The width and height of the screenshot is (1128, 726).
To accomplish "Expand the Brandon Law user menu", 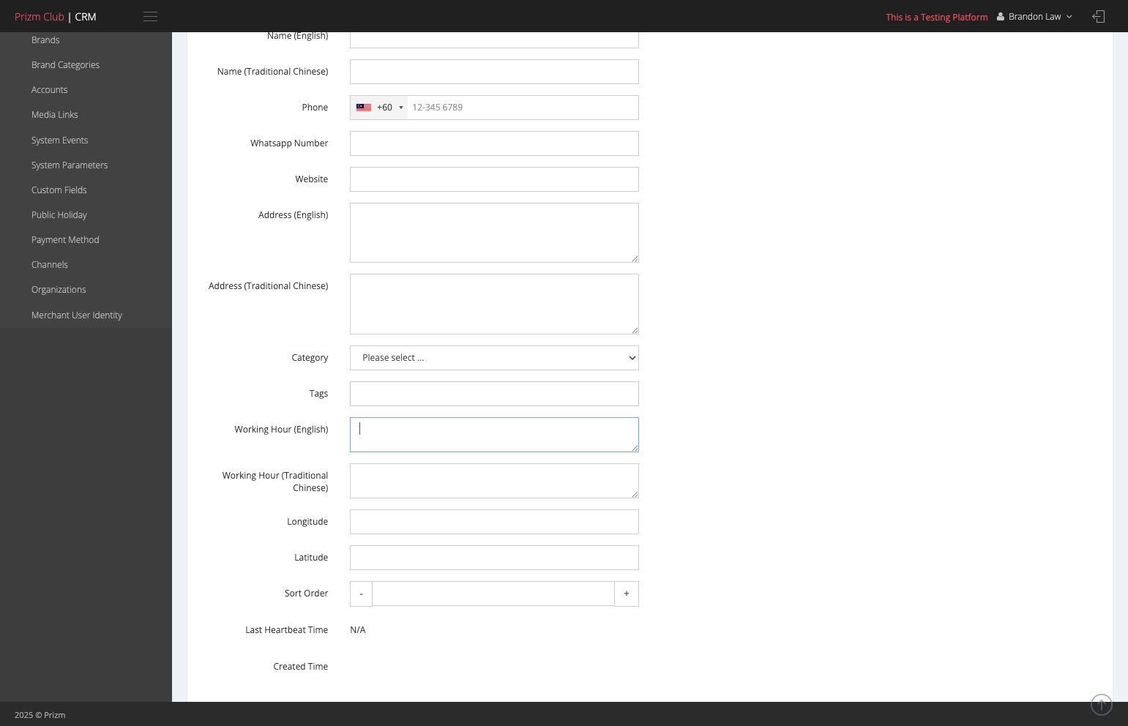I will [x=1034, y=17].
